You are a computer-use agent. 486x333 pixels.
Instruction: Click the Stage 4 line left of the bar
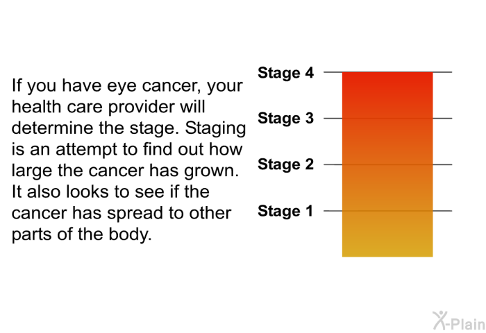(333, 72)
